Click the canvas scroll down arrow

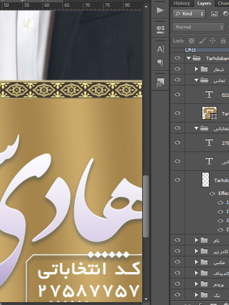pyautogui.click(x=146, y=299)
